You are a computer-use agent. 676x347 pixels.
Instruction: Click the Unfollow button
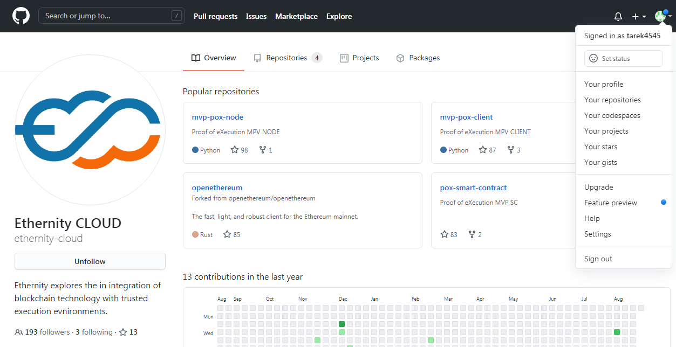coord(90,261)
